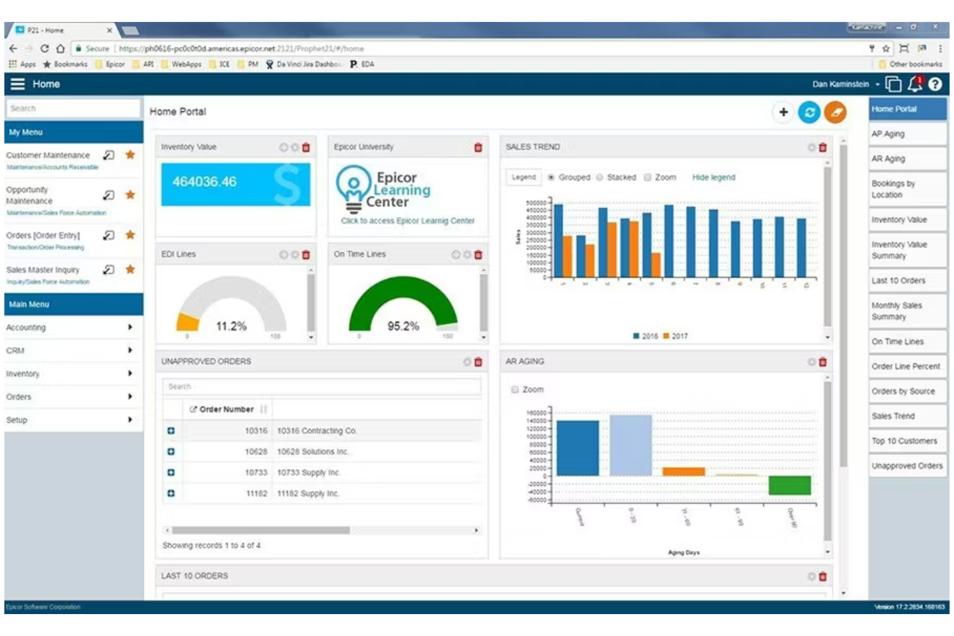Image resolution: width=954 pixels, height=636 pixels.
Task: Select the Stacked radio button
Action: (x=601, y=177)
